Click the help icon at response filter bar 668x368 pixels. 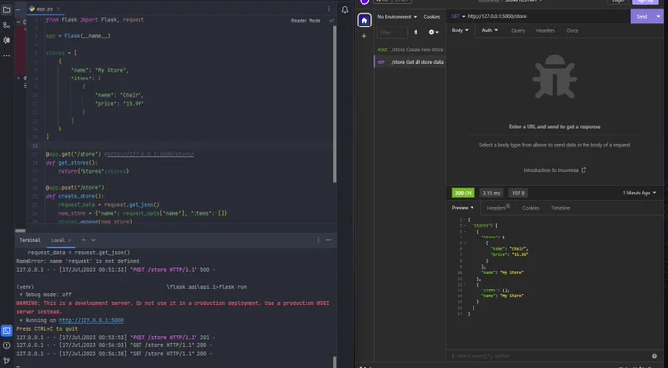coord(655,356)
